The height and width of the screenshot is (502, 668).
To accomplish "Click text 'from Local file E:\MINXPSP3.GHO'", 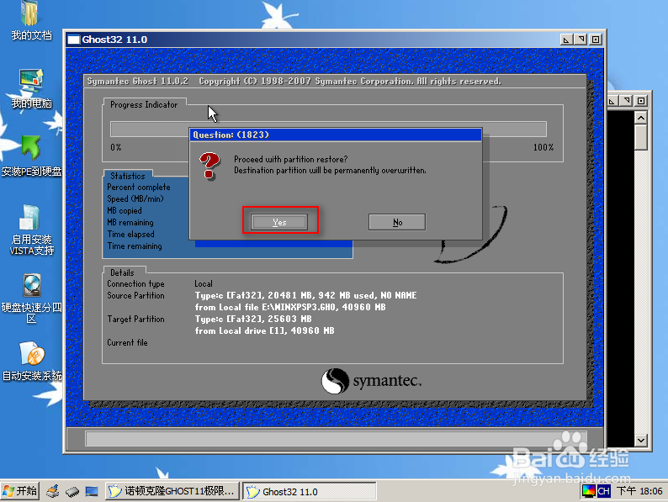I will point(265,307).
